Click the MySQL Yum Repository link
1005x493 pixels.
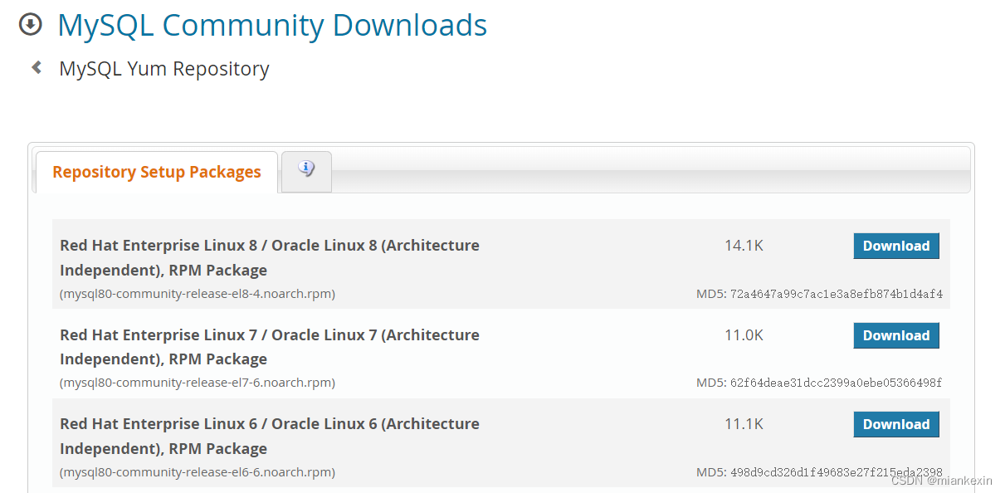(x=163, y=68)
